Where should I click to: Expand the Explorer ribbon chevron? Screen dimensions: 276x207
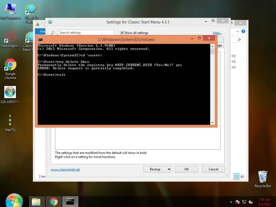pos(237,31)
